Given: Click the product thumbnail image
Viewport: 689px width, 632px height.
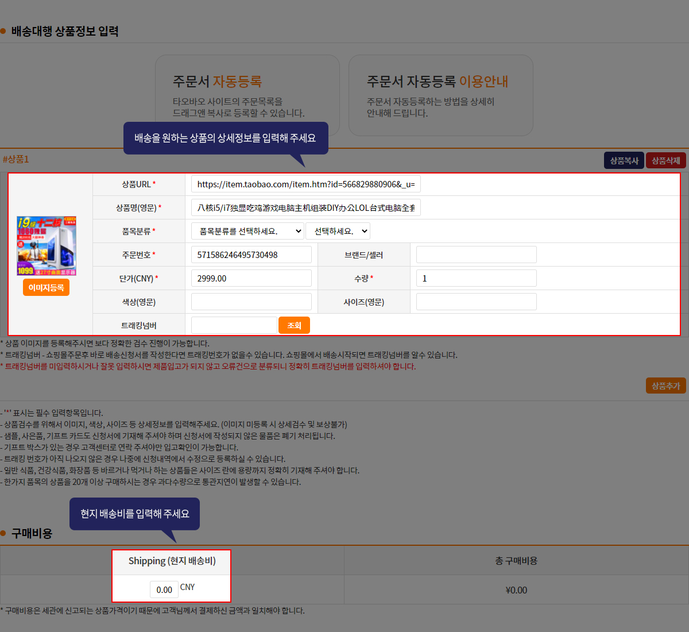Looking at the screenshot, I should tap(47, 246).
